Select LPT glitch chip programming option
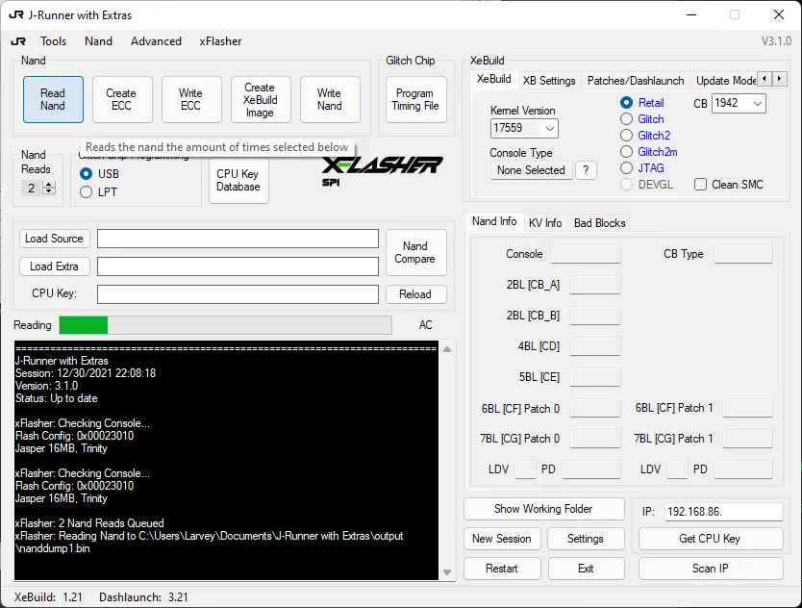Viewport: 802px width, 608px height. pos(98,191)
